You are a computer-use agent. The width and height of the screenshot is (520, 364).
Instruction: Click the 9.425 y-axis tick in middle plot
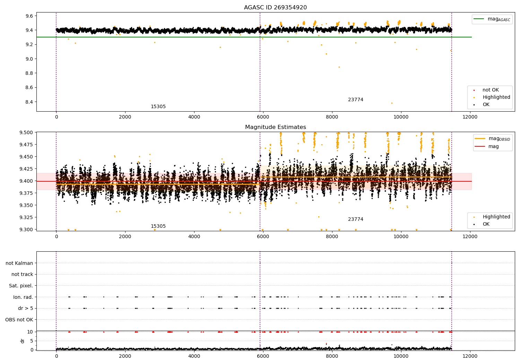tap(26, 169)
